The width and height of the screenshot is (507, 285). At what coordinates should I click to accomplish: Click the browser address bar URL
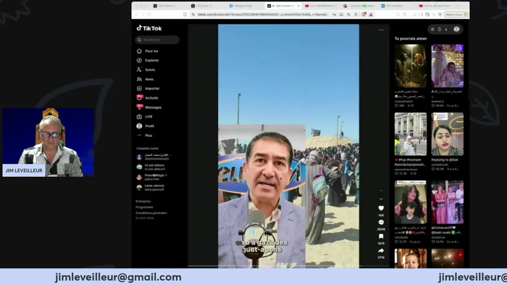(x=263, y=15)
